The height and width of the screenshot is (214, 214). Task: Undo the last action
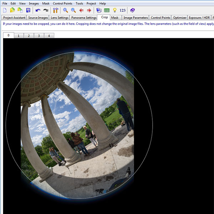click(38, 10)
